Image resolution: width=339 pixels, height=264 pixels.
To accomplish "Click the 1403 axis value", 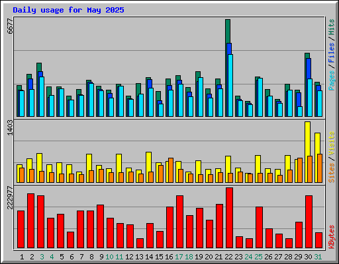I will coord(10,127).
